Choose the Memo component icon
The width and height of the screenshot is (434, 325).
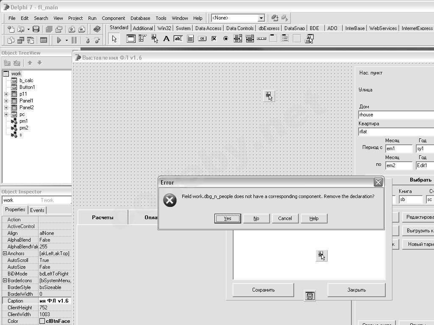tap(190, 39)
